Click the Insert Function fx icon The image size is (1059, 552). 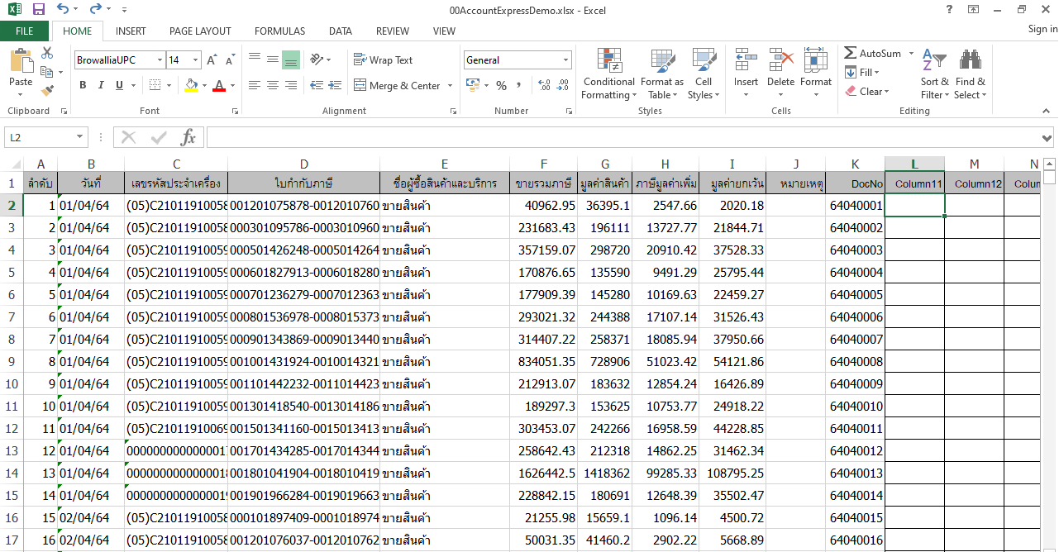(188, 137)
